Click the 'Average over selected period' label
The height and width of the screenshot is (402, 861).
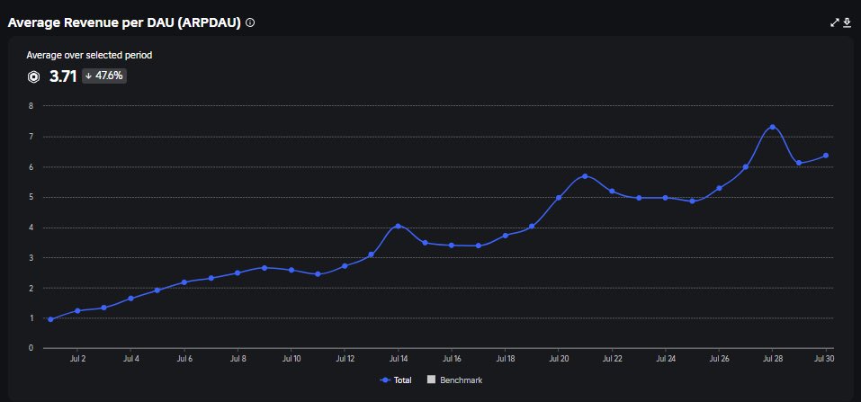[x=89, y=55]
